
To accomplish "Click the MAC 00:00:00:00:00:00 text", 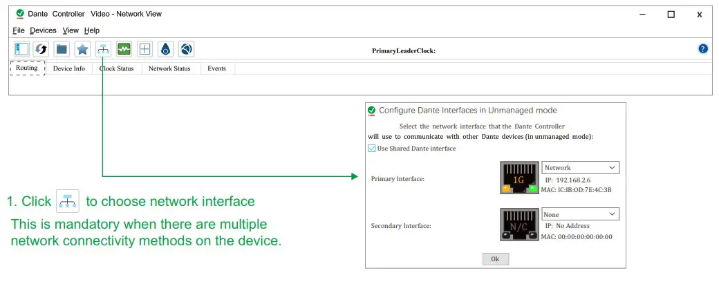I will (x=577, y=237).
